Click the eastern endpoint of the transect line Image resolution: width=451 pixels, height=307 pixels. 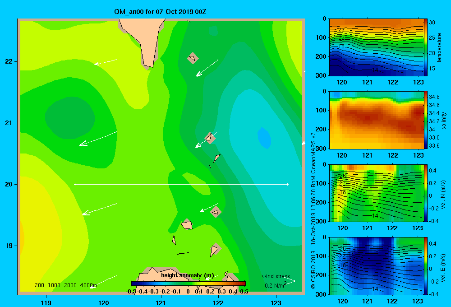288,184
